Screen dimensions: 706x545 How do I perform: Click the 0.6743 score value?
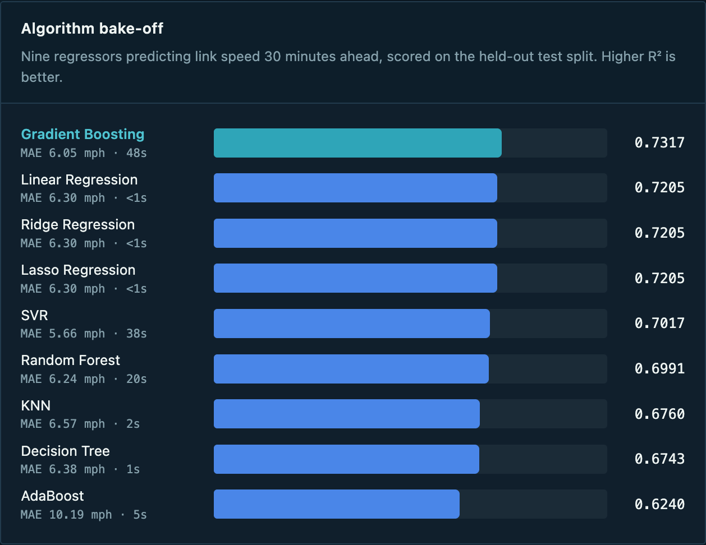[x=659, y=459]
